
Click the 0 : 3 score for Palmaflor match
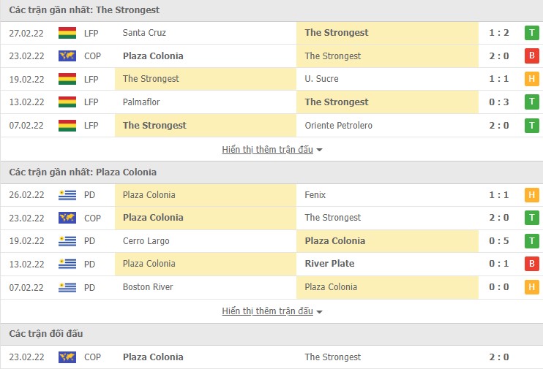(498, 102)
